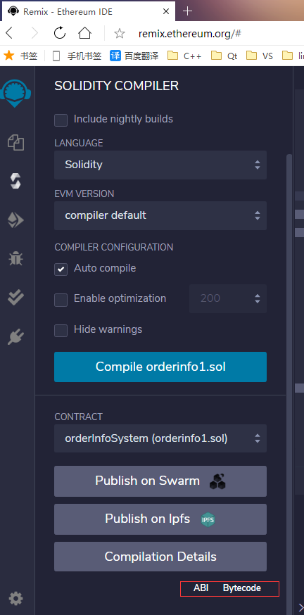Open the C++ bookmarks folder

click(184, 56)
